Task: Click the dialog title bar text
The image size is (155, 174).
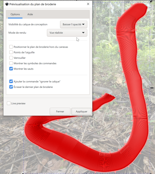Action: (33, 4)
